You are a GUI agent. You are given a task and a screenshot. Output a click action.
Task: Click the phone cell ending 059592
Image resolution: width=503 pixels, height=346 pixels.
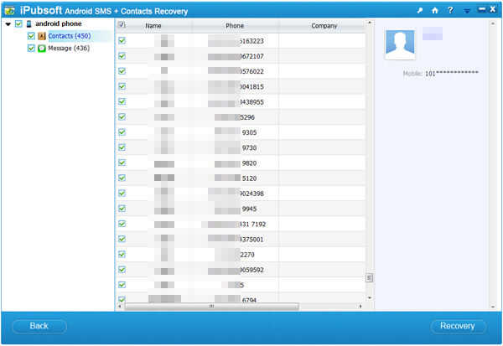[x=236, y=270]
